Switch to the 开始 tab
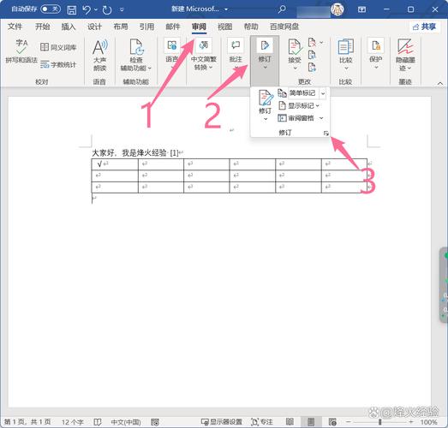Screen dimensions: 448x428 pos(42,27)
